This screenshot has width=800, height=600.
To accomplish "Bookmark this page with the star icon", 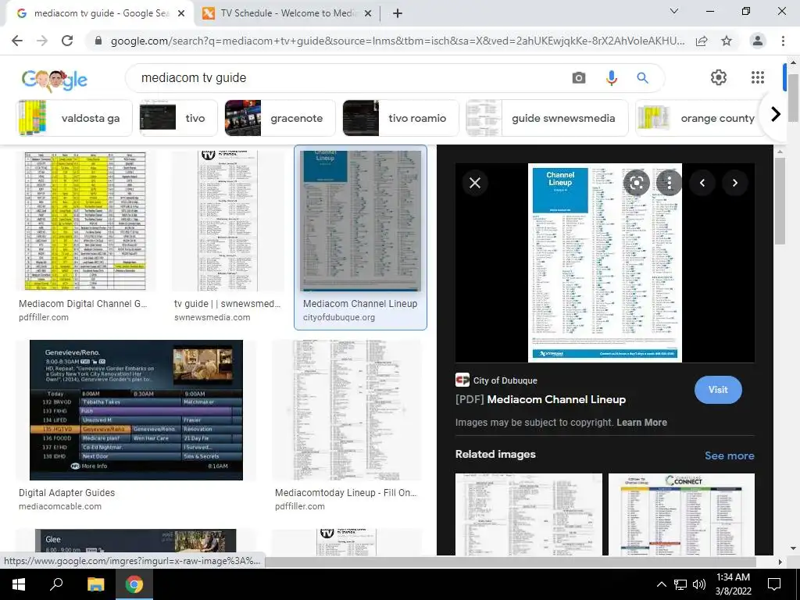I will [727, 41].
